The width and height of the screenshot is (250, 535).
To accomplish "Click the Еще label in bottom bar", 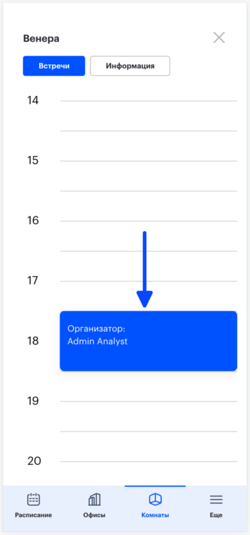I will pyautogui.click(x=216, y=515).
